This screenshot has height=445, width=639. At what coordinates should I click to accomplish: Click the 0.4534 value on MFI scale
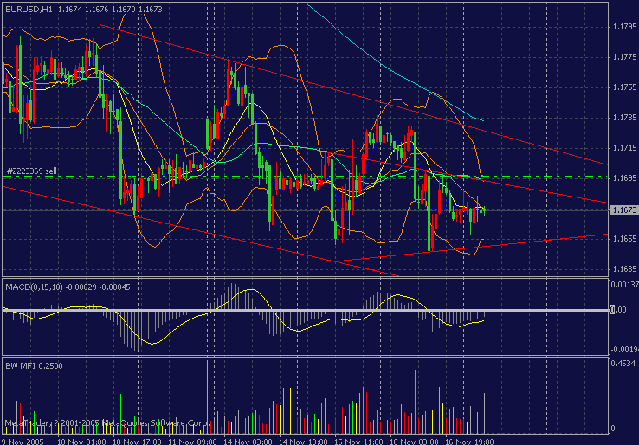pyautogui.click(x=624, y=364)
